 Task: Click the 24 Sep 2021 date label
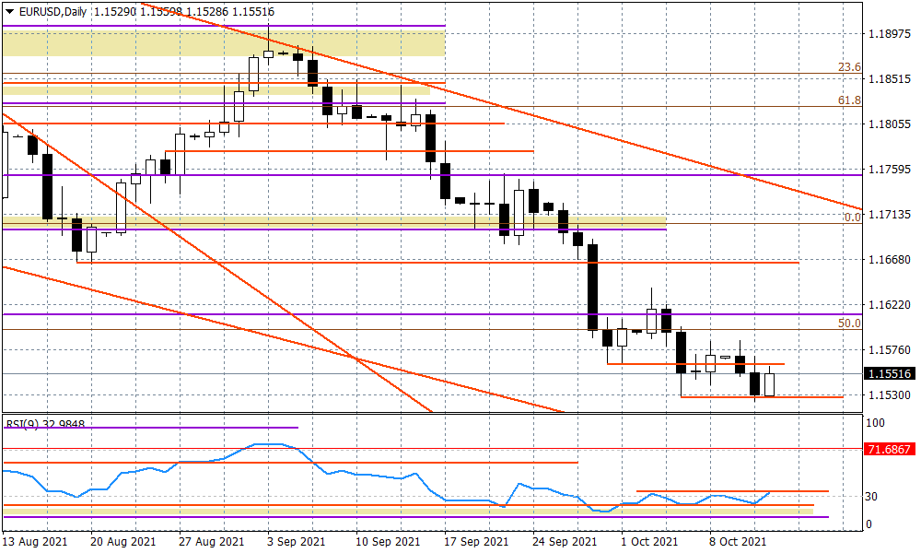[x=565, y=542]
